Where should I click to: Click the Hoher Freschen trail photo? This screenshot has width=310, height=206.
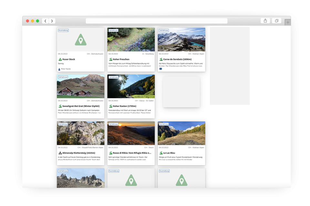pyautogui.click(x=131, y=40)
